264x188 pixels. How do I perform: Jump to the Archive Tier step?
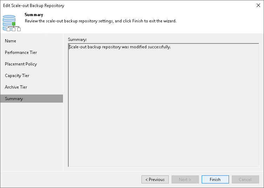click(x=16, y=87)
